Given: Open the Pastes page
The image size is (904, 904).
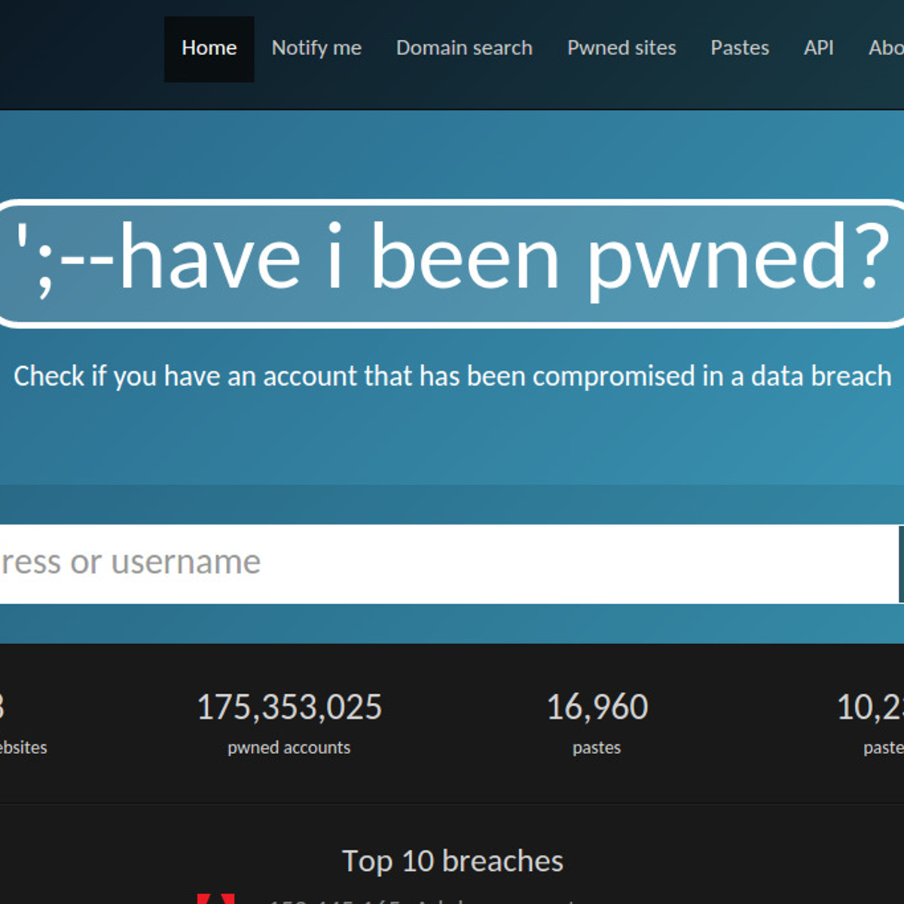Looking at the screenshot, I should pyautogui.click(x=740, y=48).
